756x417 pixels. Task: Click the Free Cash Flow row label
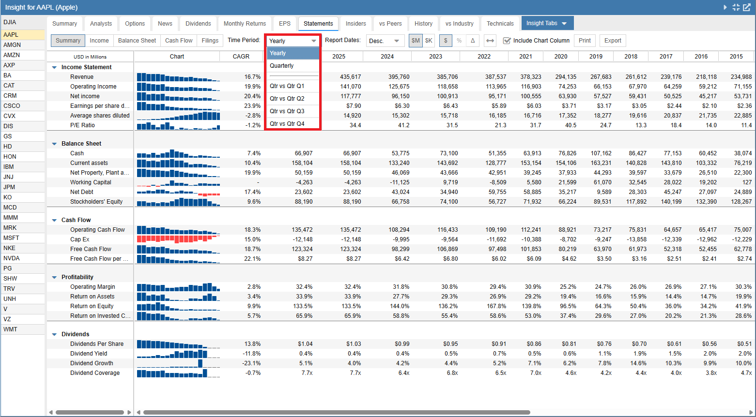point(91,249)
